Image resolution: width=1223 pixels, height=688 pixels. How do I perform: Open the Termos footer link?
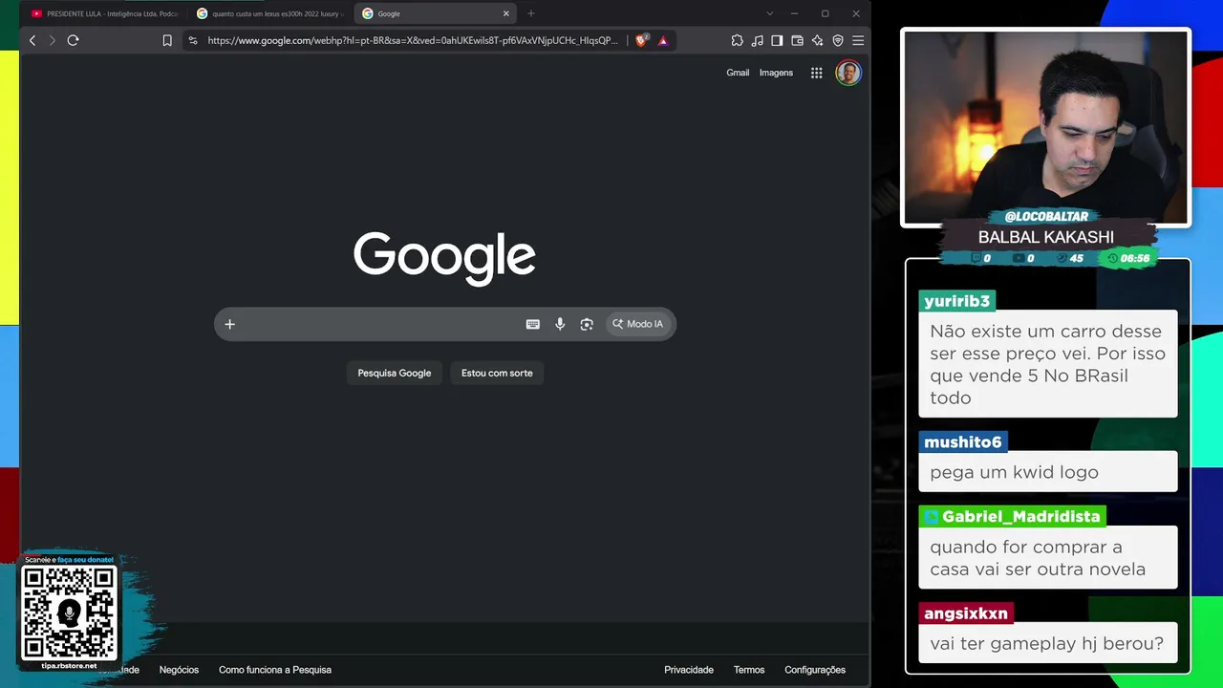coord(749,670)
